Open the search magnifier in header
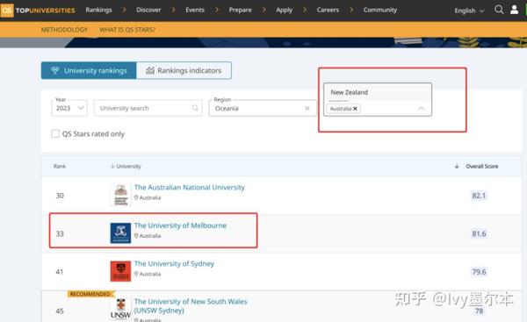Viewport: 527px width, 322px height. pyautogui.click(x=499, y=10)
